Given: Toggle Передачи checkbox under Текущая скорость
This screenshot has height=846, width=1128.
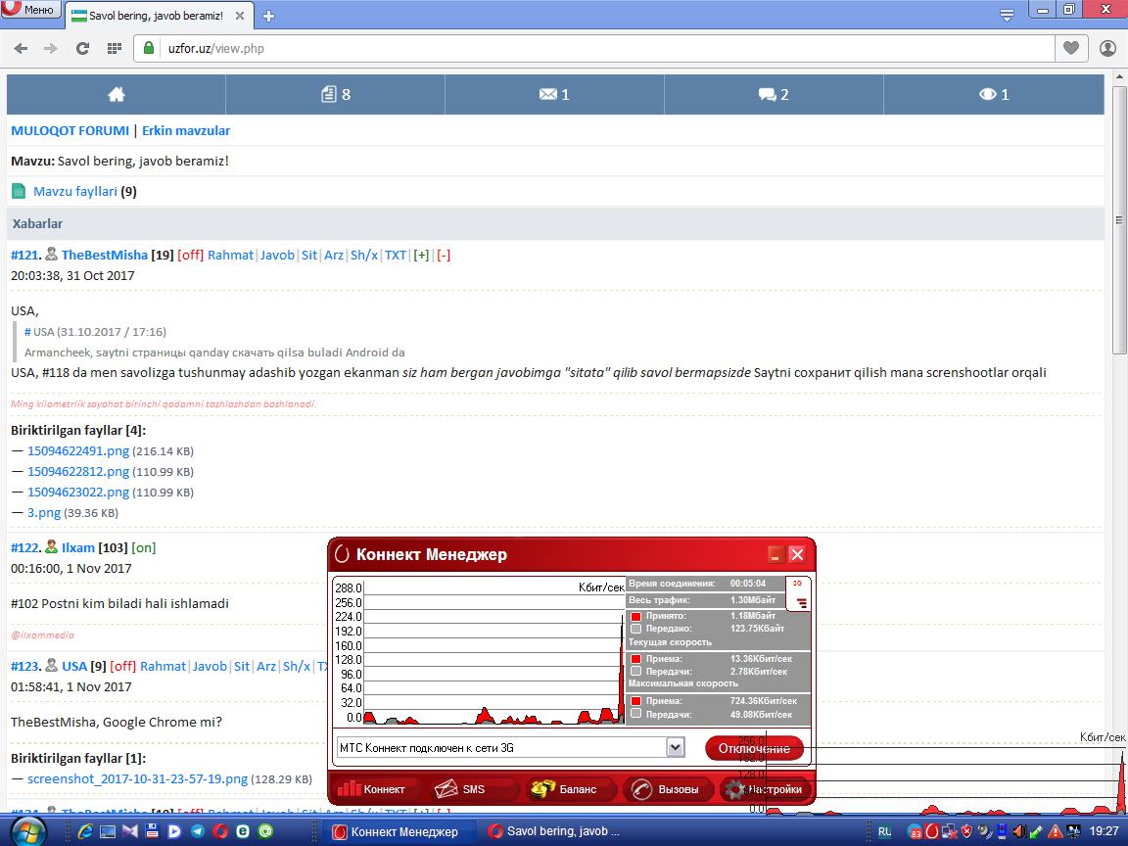Looking at the screenshot, I should tap(635, 672).
